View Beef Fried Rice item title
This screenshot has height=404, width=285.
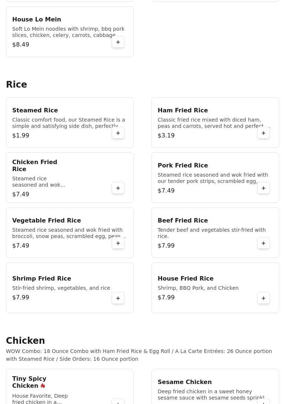click(183, 220)
